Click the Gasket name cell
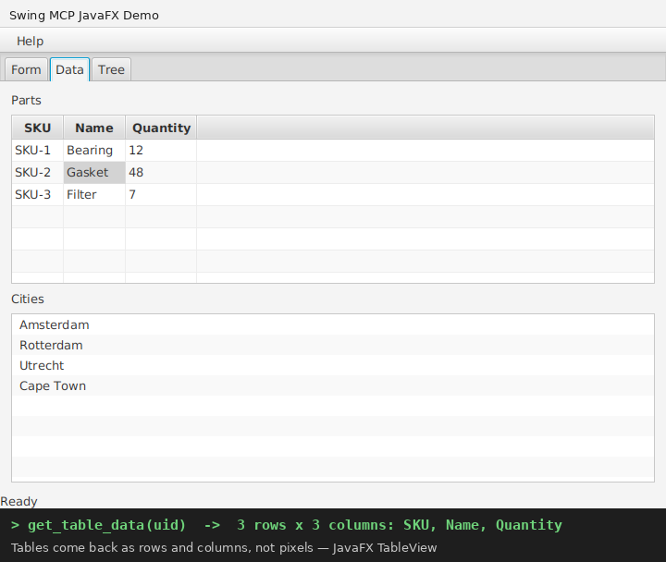The width and height of the screenshot is (666, 562). (94, 172)
